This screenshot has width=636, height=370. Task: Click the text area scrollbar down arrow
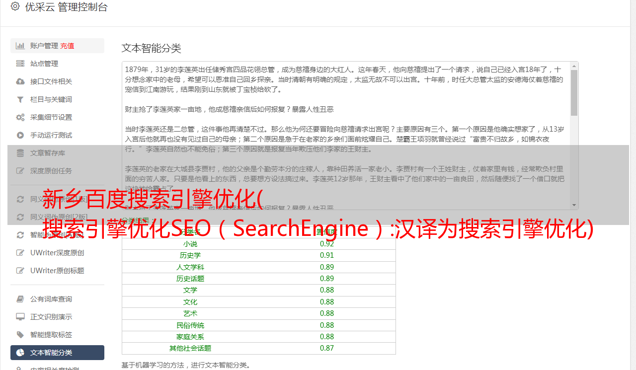[x=574, y=205]
